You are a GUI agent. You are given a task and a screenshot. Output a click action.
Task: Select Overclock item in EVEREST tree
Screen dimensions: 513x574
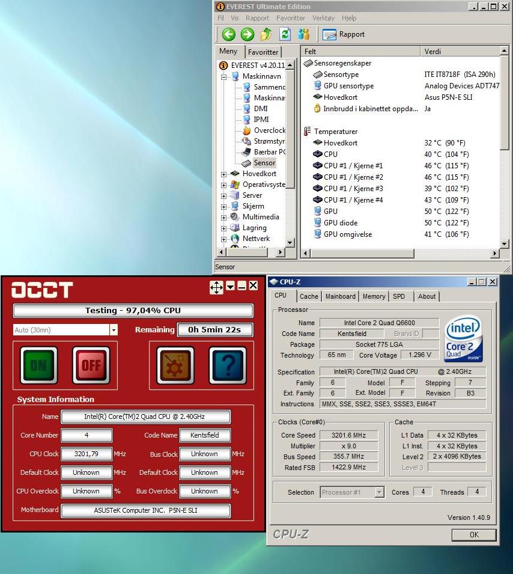(270, 130)
